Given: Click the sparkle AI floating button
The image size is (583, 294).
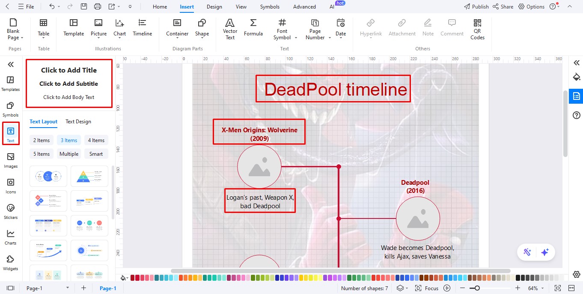Looking at the screenshot, I should tap(545, 252).
